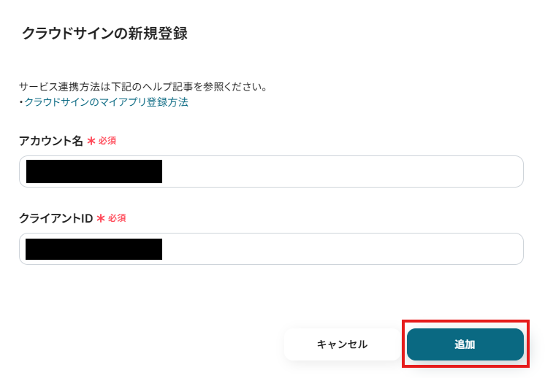The width and height of the screenshot is (545, 378).
Task: Click 必須 tag next to アカウント名
Action: click(x=107, y=141)
